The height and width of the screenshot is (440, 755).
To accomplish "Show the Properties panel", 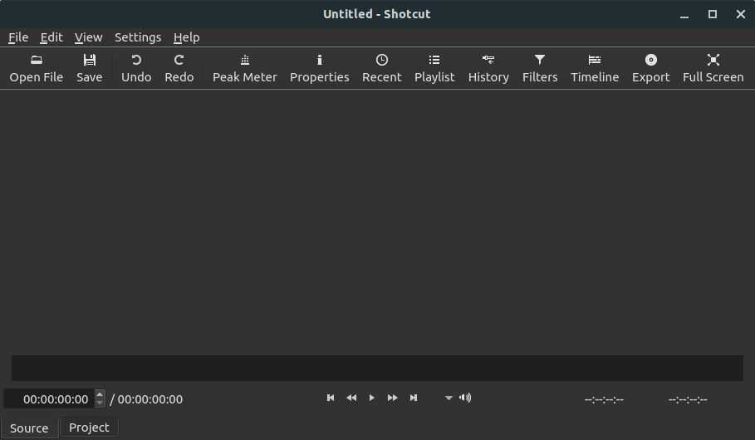I will point(319,67).
